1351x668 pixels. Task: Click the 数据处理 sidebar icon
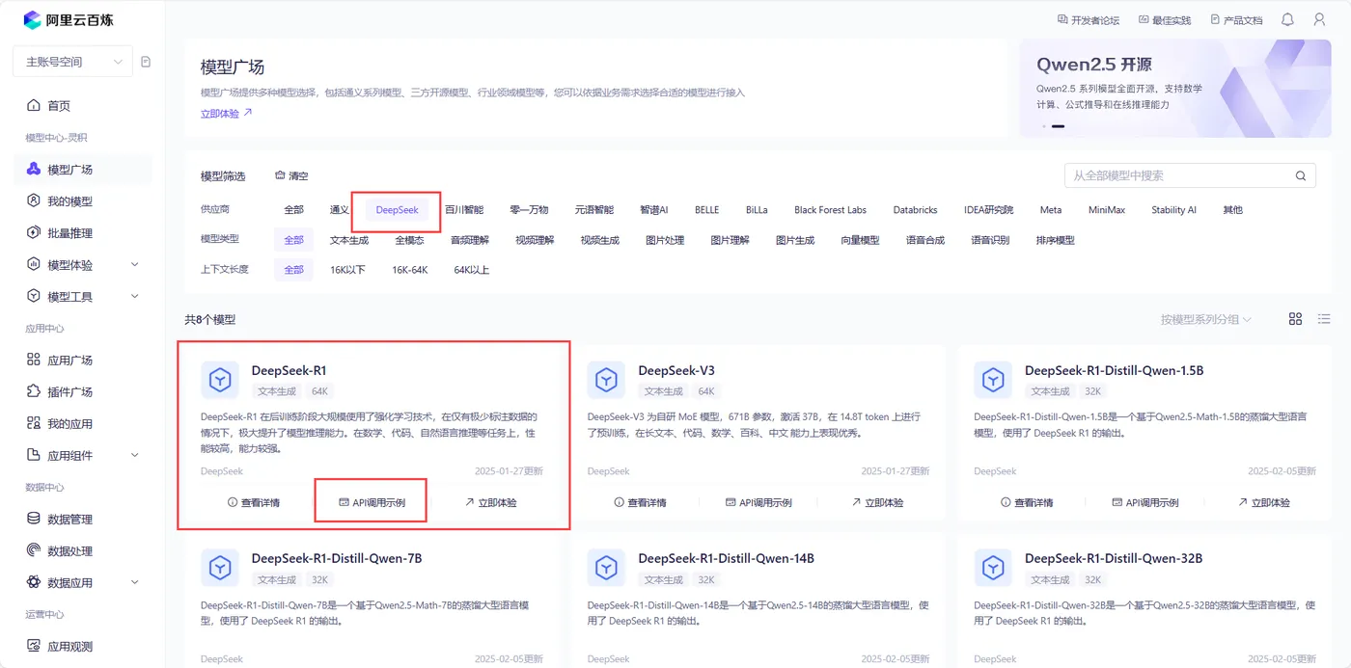click(34, 551)
